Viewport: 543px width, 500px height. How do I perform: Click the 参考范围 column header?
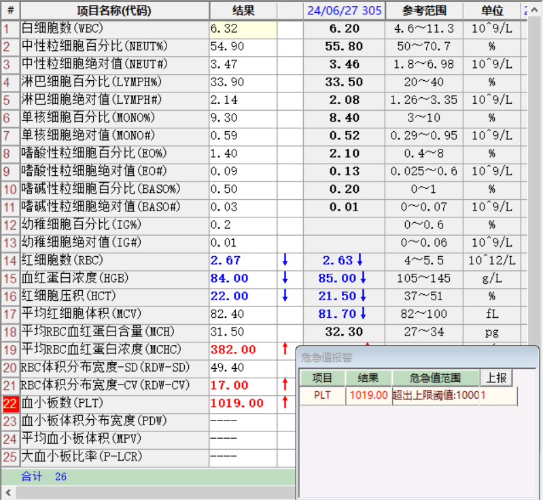[424, 10]
